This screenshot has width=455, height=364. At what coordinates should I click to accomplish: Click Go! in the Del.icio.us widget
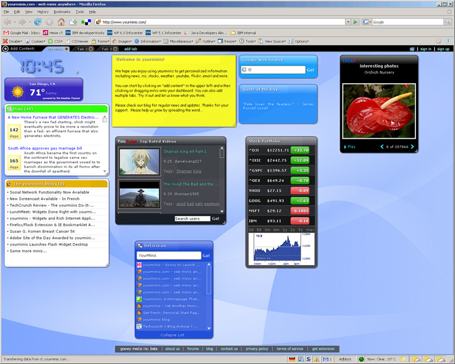tap(206, 256)
